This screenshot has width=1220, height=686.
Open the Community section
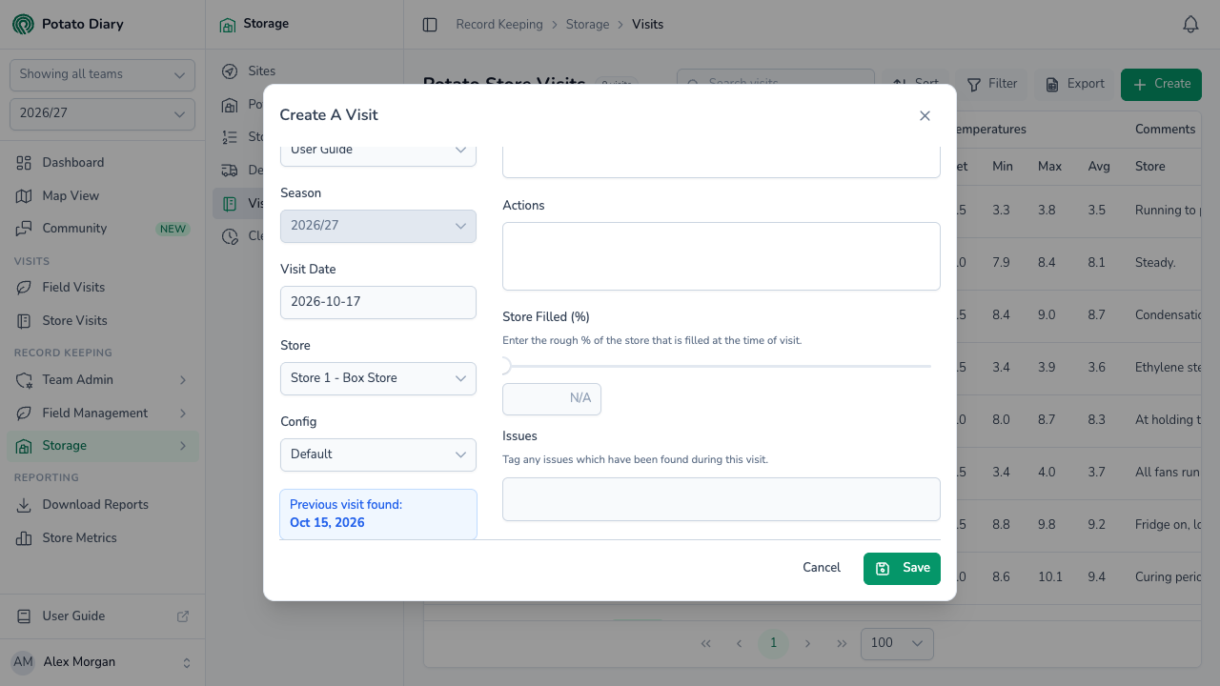103,229
